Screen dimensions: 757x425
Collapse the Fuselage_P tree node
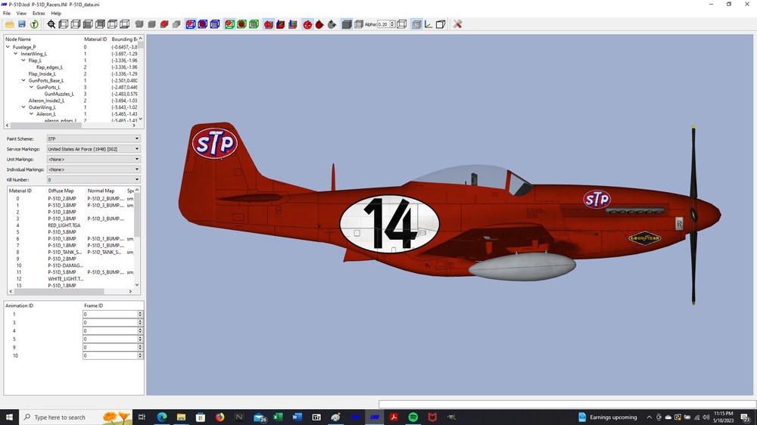click(8, 48)
